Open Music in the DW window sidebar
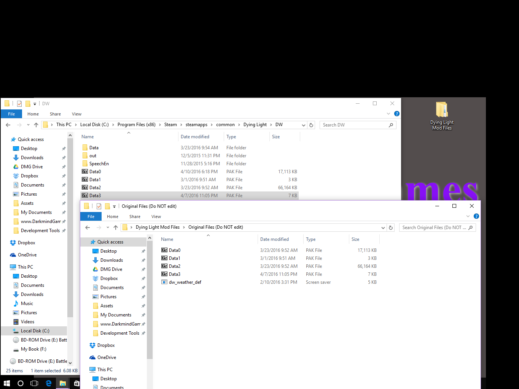The width and height of the screenshot is (519, 389). pyautogui.click(x=27, y=304)
